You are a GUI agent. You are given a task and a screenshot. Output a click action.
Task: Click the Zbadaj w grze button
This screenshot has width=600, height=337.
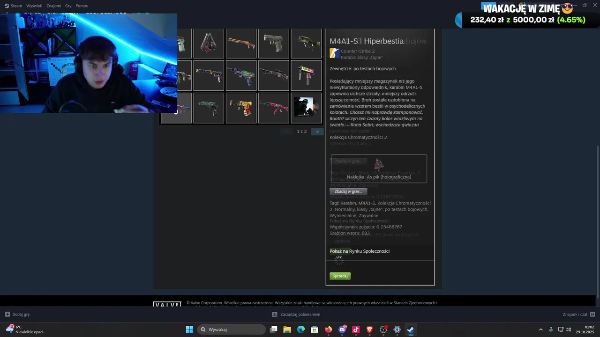coord(348,191)
